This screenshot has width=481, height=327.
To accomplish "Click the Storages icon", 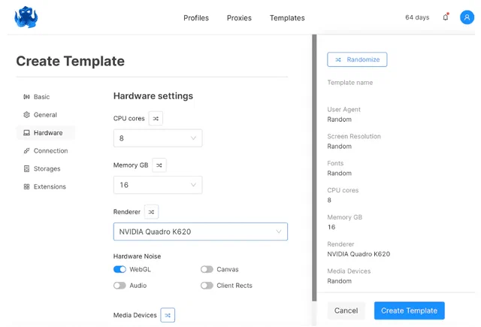I will coord(27,168).
